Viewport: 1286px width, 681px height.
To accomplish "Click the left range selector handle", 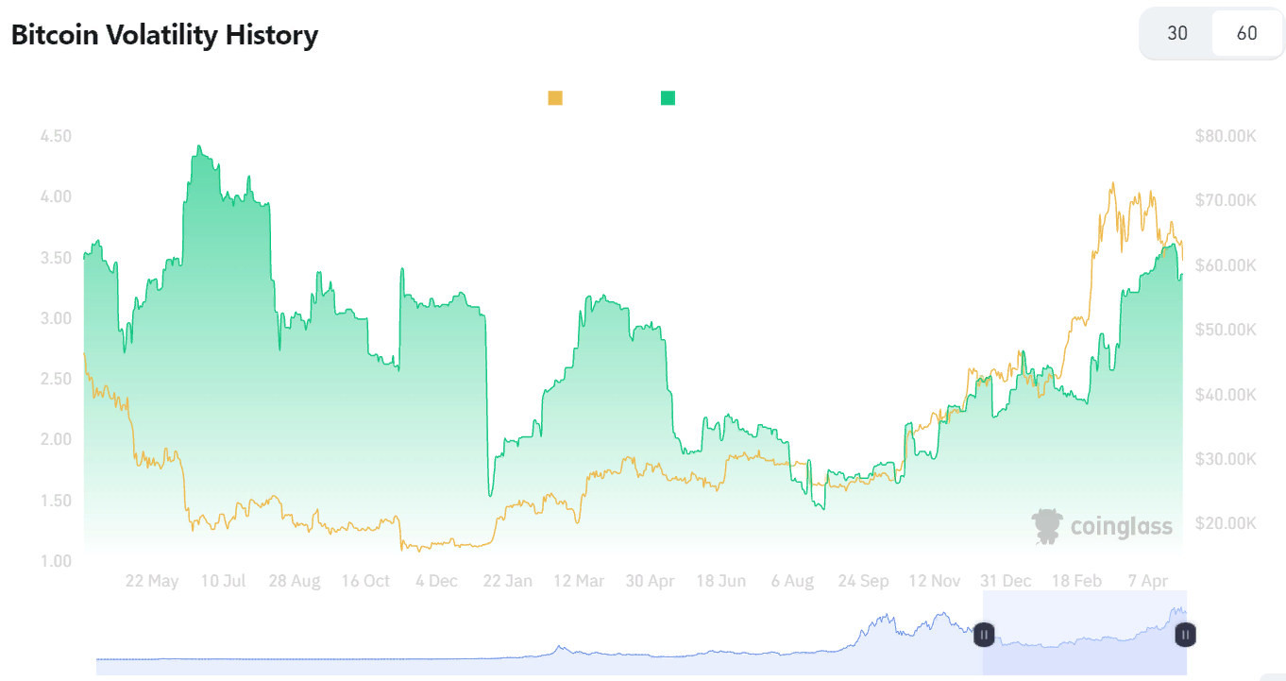I will tap(984, 635).
